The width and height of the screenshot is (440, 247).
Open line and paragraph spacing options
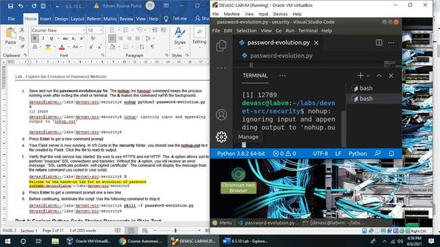[148, 38]
